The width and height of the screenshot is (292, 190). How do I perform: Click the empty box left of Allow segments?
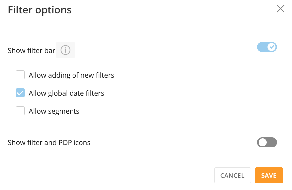tap(20, 111)
